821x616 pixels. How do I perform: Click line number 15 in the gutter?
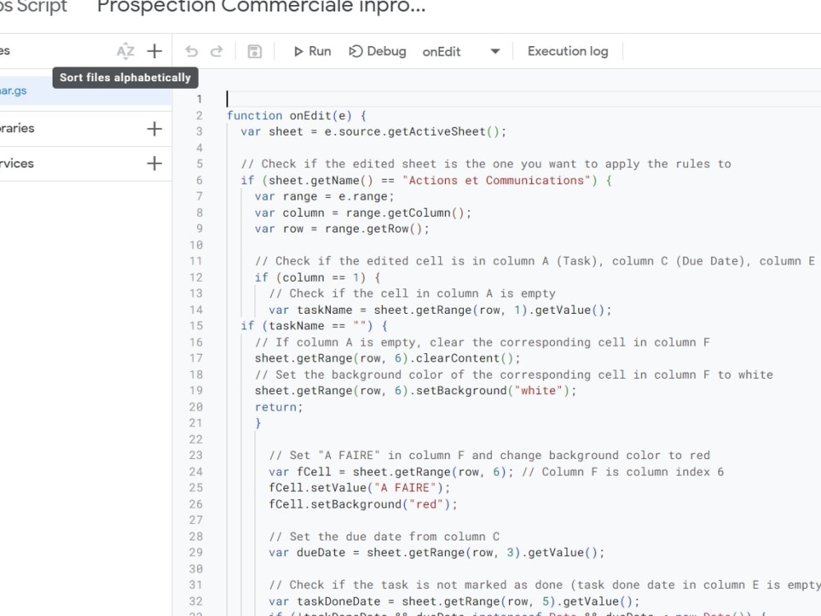[197, 325]
